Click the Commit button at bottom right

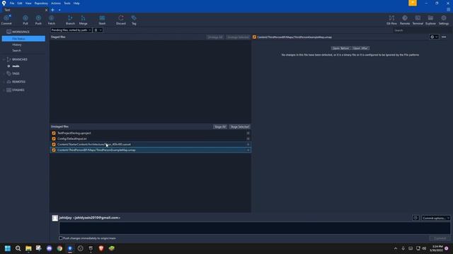tap(440, 238)
